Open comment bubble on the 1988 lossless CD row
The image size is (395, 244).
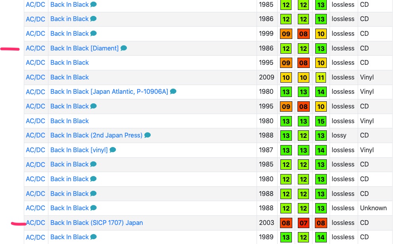pyautogui.click(x=94, y=193)
